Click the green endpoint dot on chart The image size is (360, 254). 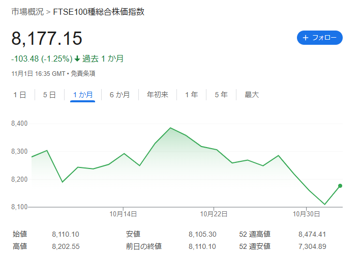[x=340, y=186]
